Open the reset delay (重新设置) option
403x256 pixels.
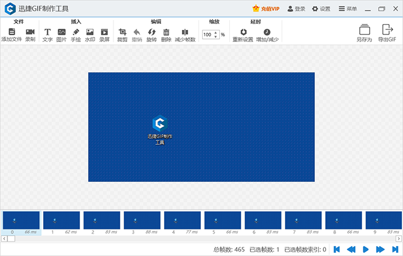tap(243, 33)
